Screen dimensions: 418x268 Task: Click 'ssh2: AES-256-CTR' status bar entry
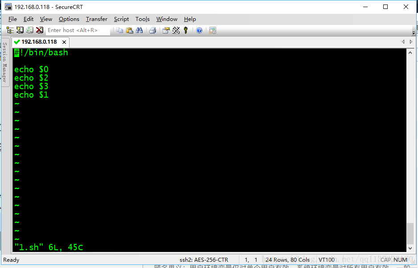coord(204,260)
